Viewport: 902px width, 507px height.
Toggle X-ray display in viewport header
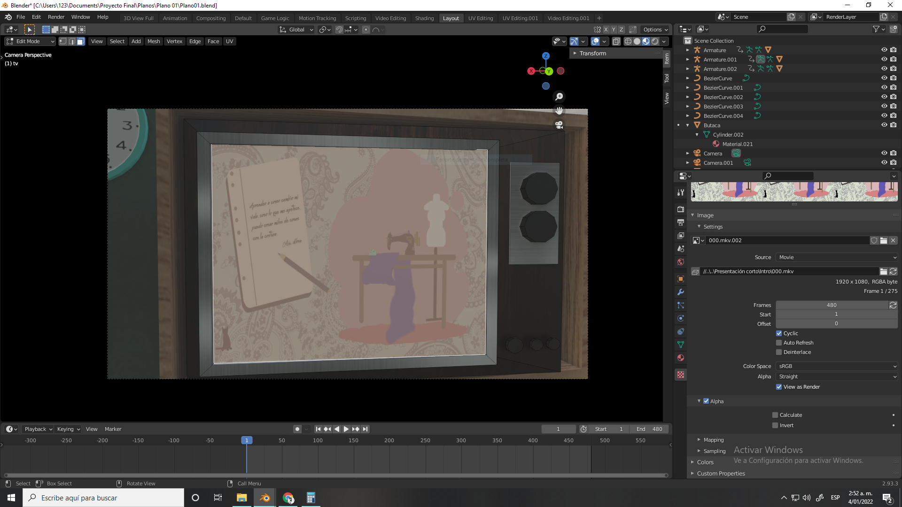[x=616, y=41]
